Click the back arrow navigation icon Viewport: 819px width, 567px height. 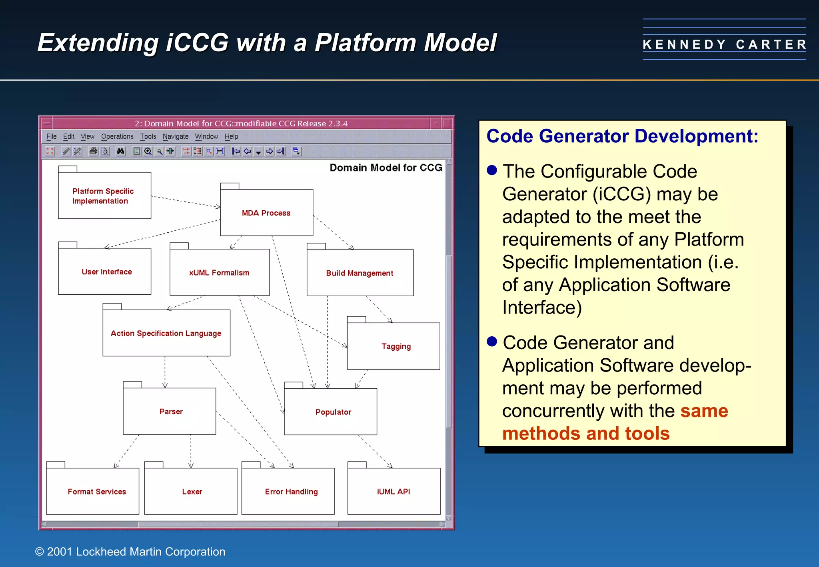(x=248, y=151)
